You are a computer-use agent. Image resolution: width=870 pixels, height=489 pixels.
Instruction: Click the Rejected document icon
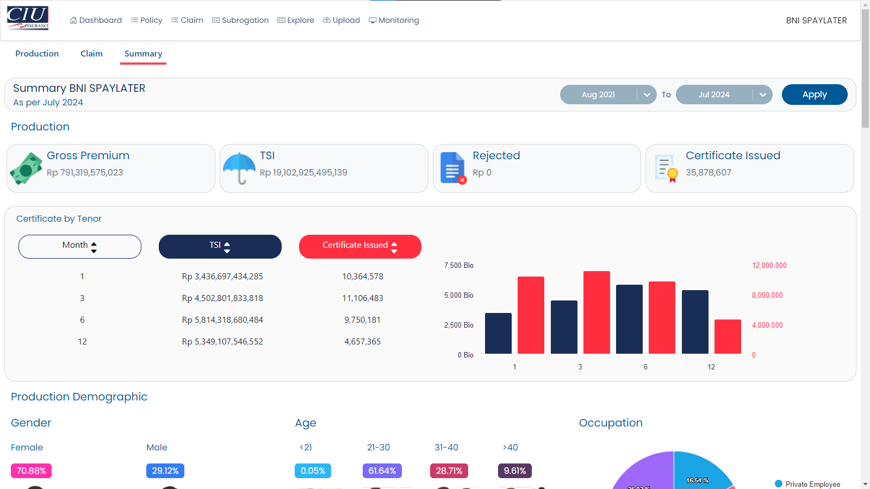453,168
